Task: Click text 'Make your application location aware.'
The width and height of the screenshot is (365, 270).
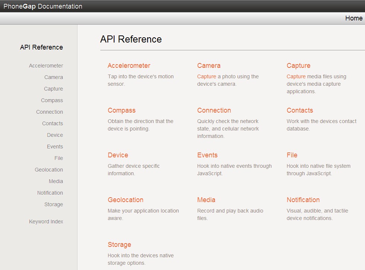Action: [143, 214]
